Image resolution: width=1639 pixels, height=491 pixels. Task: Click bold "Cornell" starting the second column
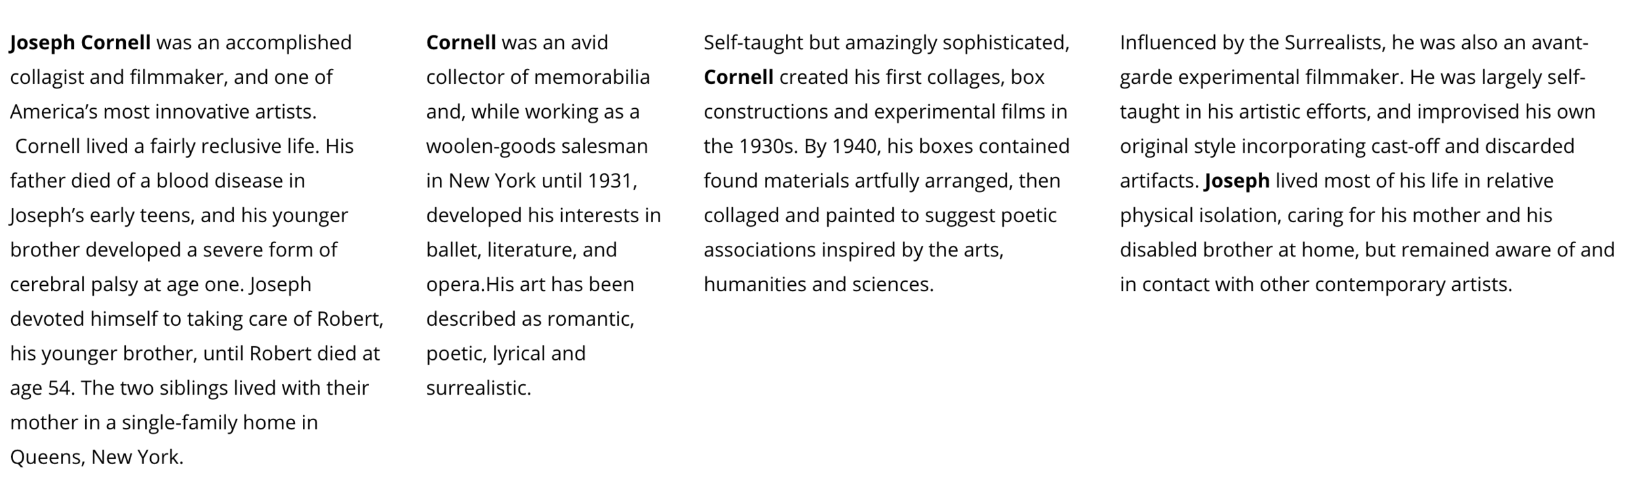click(461, 43)
